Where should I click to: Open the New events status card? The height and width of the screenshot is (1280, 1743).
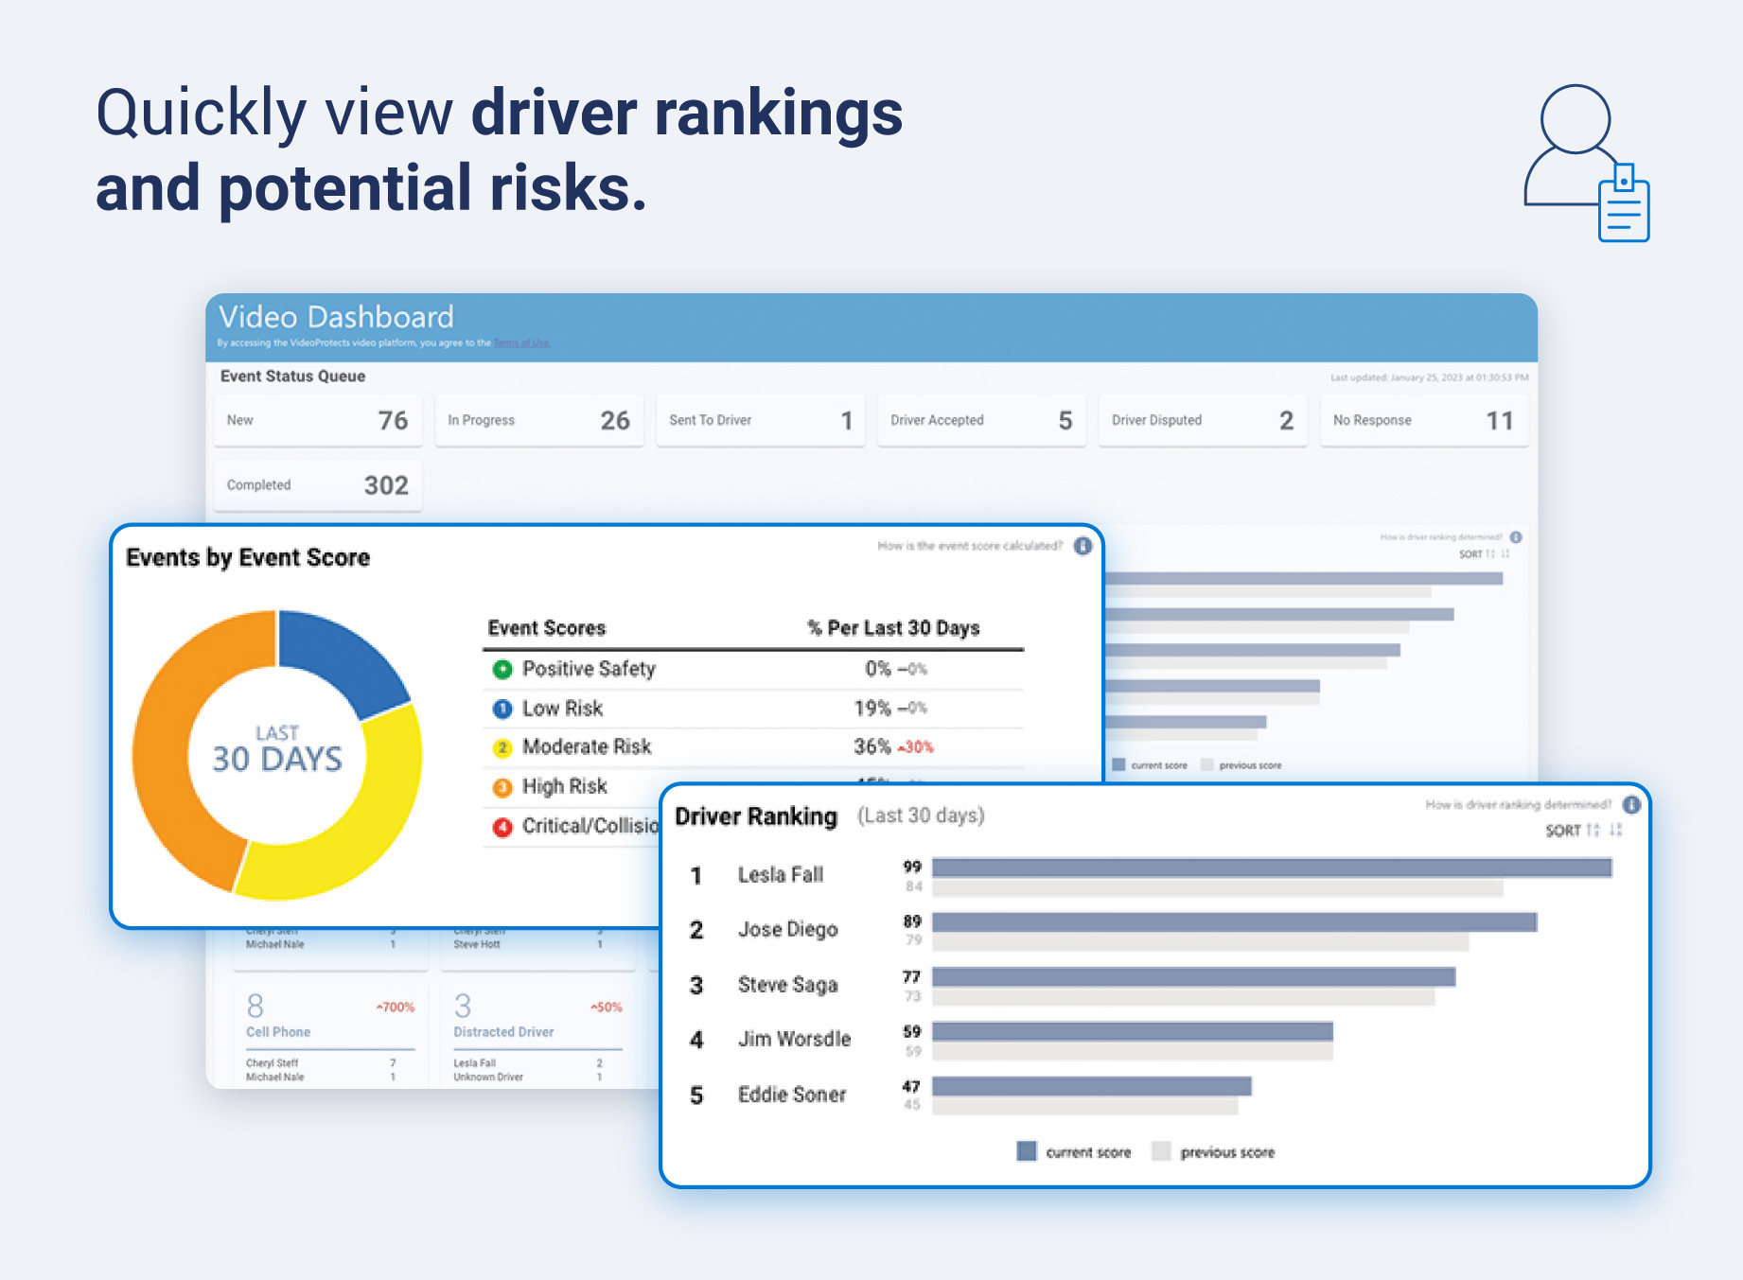pyautogui.click(x=318, y=420)
